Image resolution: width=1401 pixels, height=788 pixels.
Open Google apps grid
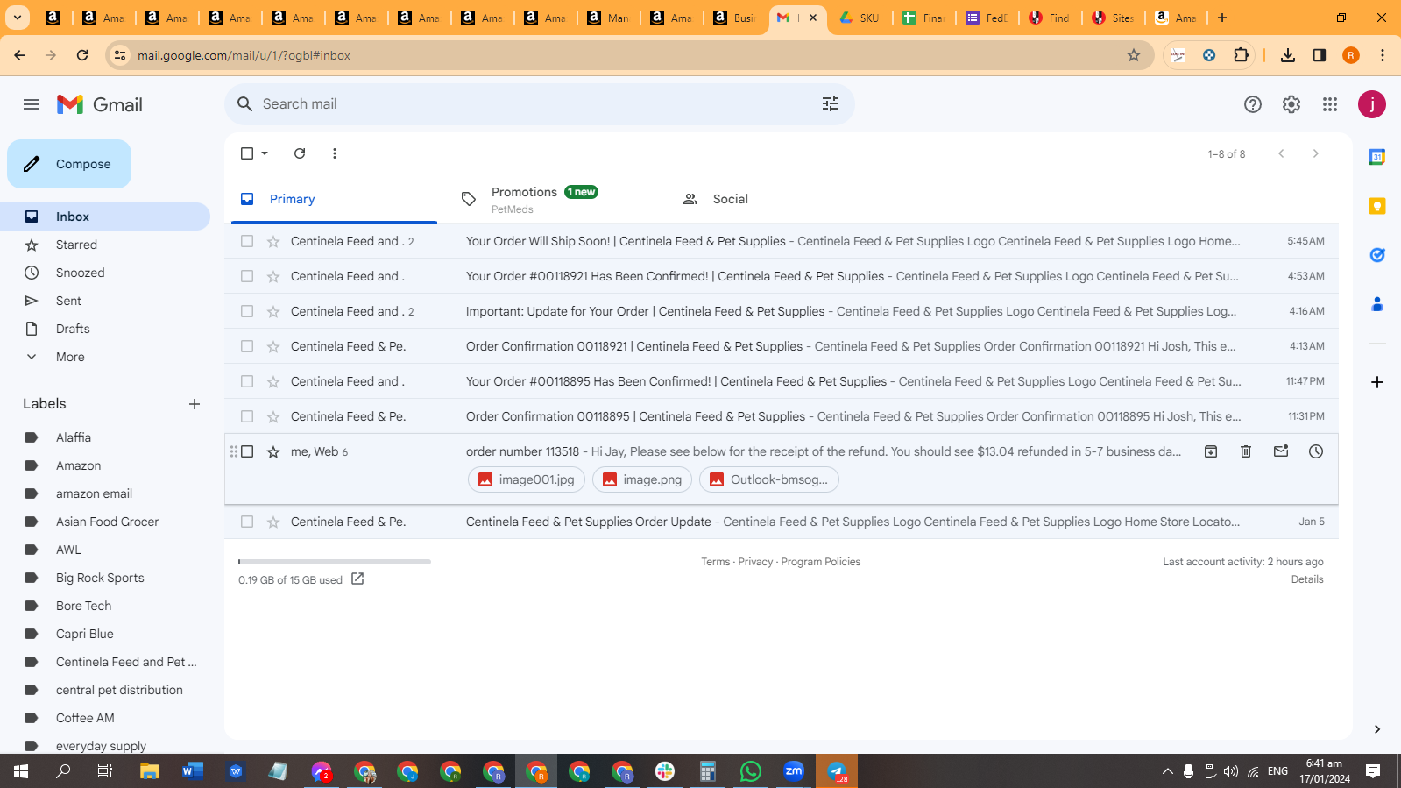[x=1330, y=104]
